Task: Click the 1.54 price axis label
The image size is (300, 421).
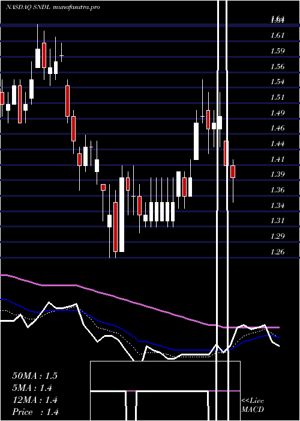Action: [x=278, y=82]
